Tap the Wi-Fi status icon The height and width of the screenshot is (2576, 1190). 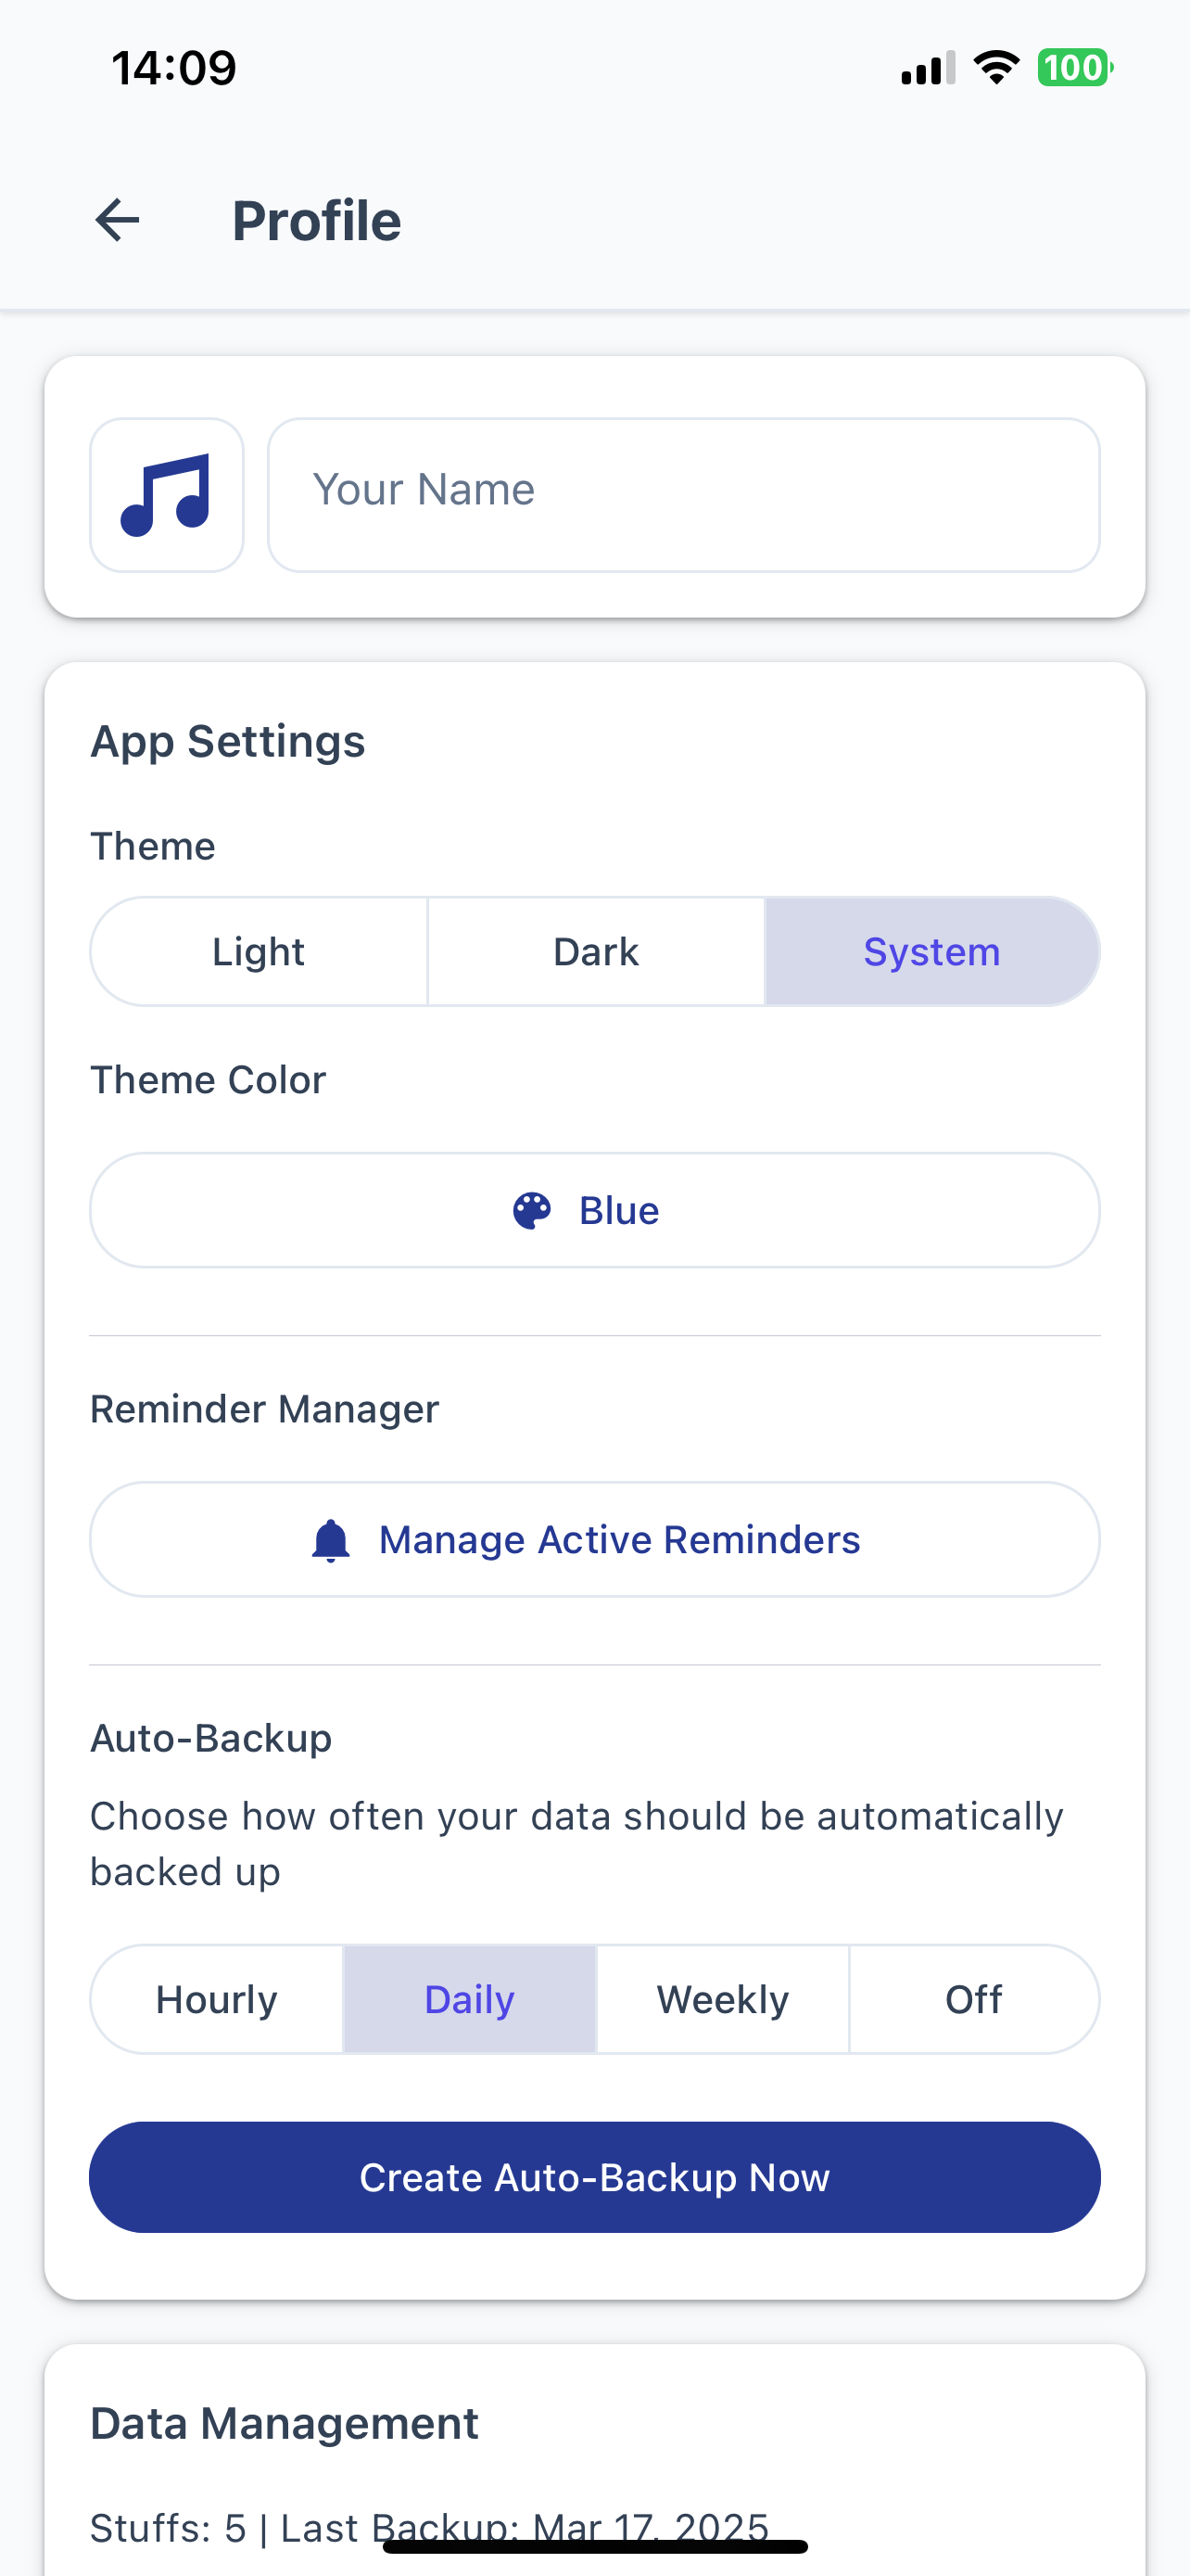(x=996, y=67)
